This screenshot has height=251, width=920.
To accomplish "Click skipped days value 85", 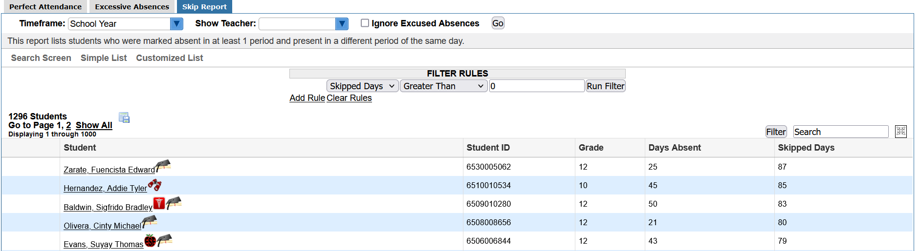I will tap(782, 185).
